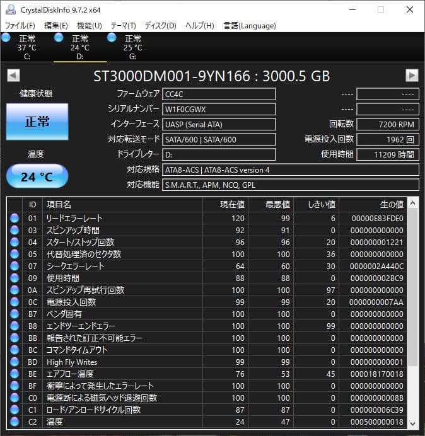The width and height of the screenshot is (425, 436).
Task: Click the 最悪値 column header
Action: [x=271, y=205]
